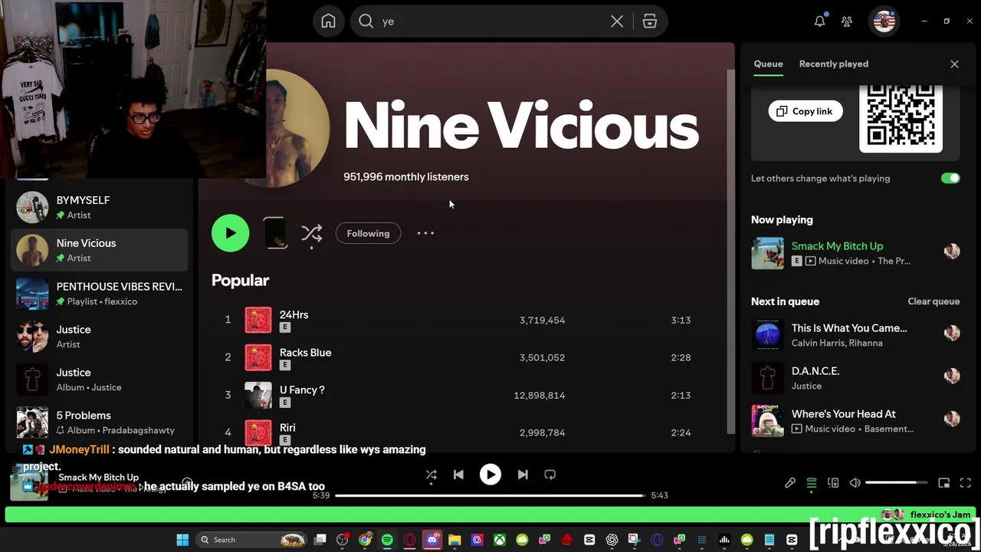Seek on the song progress bar

click(x=490, y=495)
